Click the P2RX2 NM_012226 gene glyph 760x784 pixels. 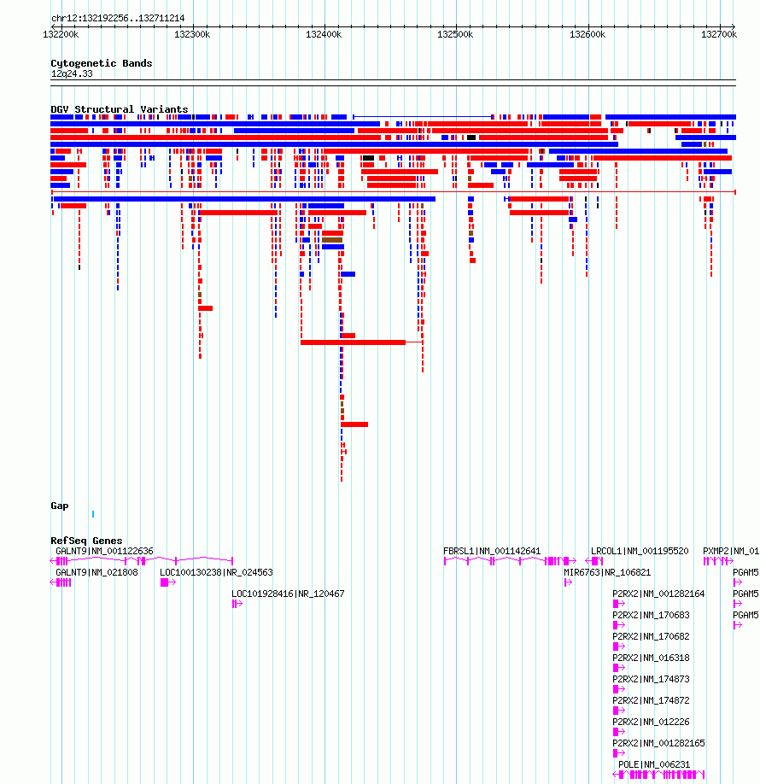point(619,732)
